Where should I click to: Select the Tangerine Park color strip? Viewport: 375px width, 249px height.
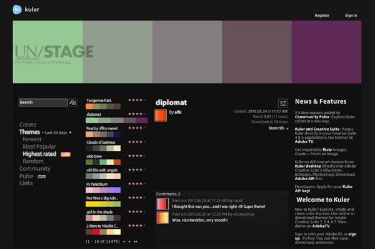click(103, 106)
